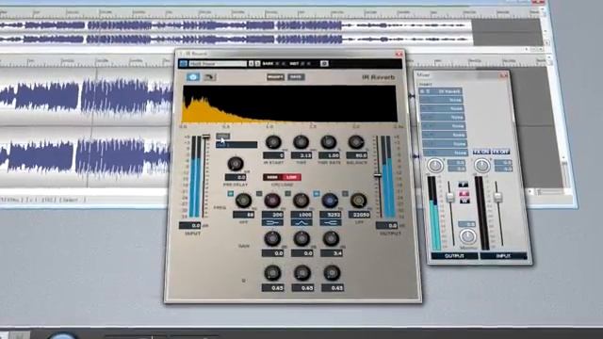The width and height of the screenshot is (603, 339).
Task: Click the arrow icon beside the blue bypass button
Action: click(x=209, y=77)
